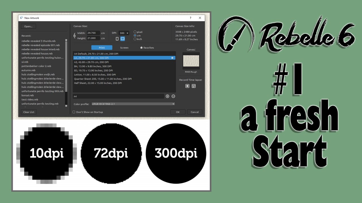Switch to the Screen tab
This screenshot has height=203, width=362.
point(124,48)
